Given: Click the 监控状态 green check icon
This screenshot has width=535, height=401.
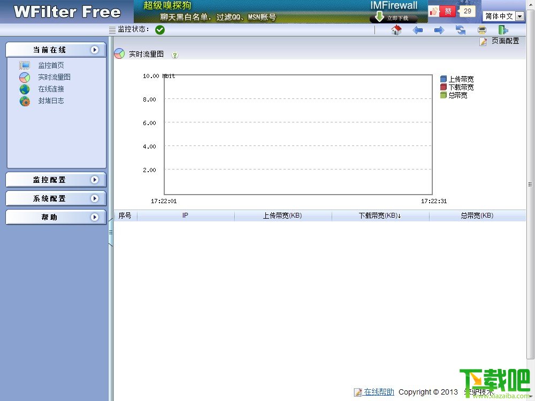Looking at the screenshot, I should click(159, 30).
